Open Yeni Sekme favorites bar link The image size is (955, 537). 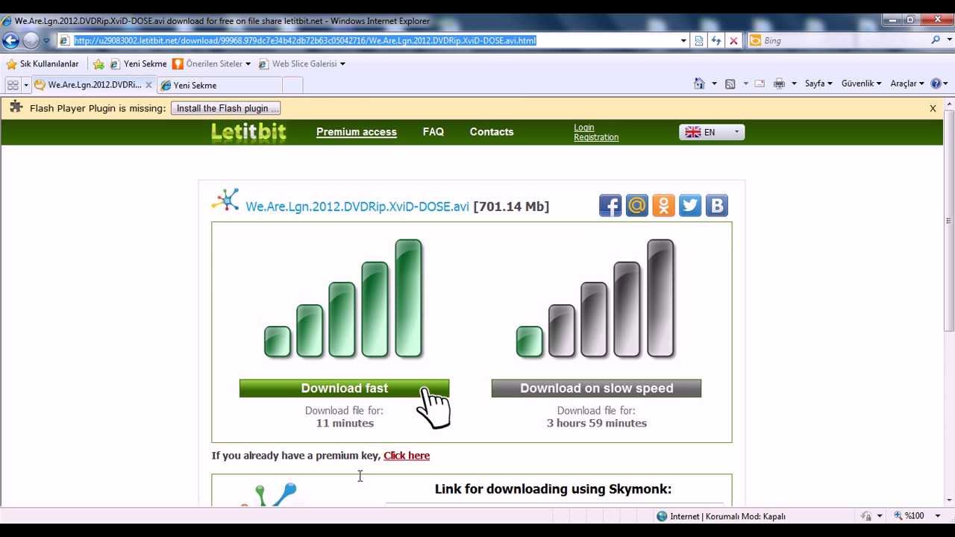[x=138, y=64]
